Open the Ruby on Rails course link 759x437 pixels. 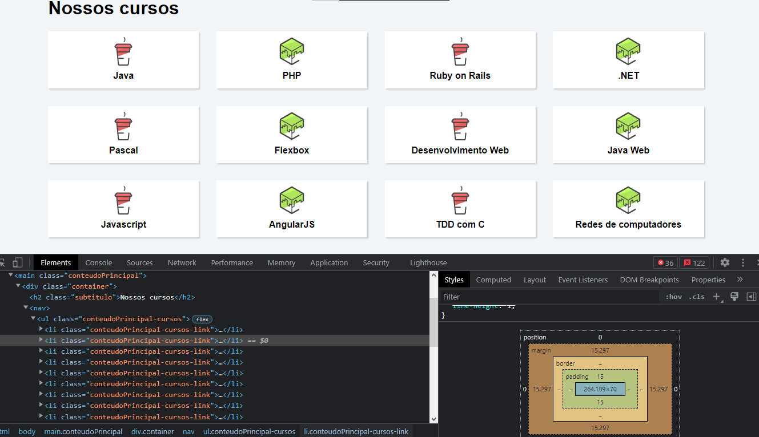tap(460, 60)
